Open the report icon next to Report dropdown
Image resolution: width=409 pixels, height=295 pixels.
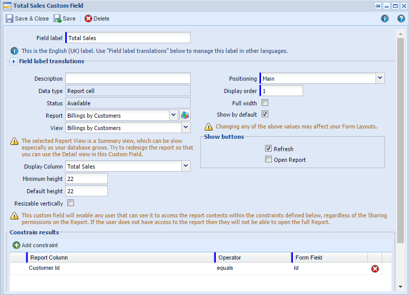click(x=185, y=116)
